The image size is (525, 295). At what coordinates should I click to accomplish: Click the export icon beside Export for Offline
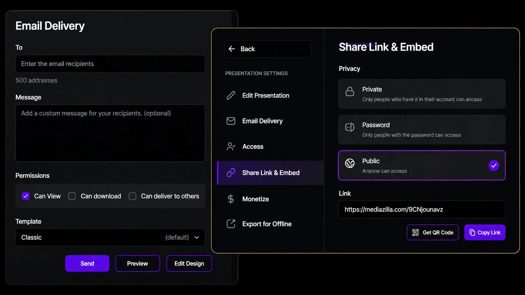coord(231,224)
